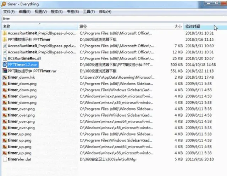
Task: Click image icon of timer_up.png in winsxs\x86
Action: tap(5, 153)
